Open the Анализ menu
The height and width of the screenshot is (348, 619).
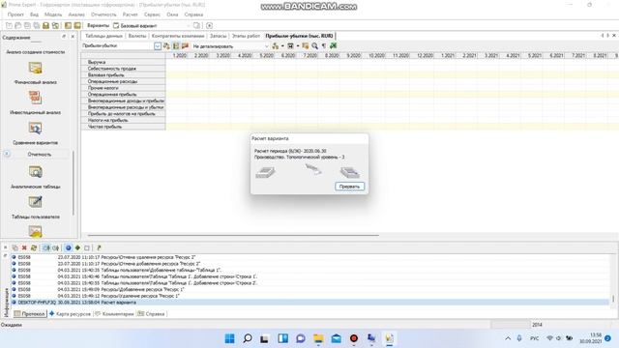pos(76,14)
